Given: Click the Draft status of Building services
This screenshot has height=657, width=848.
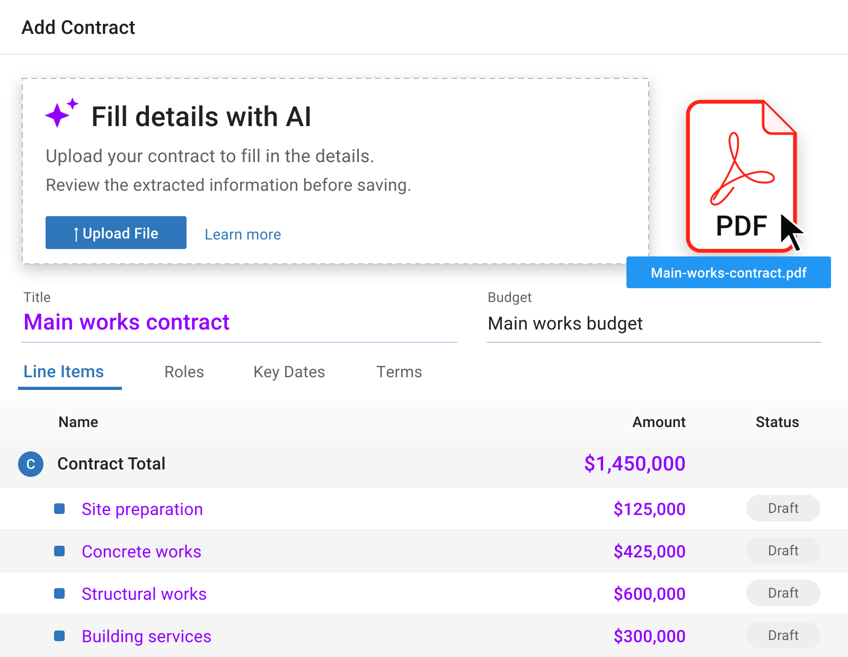Looking at the screenshot, I should pyautogui.click(x=783, y=635).
